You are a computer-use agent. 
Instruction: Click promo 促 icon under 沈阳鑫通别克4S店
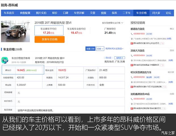click(x=132, y=109)
